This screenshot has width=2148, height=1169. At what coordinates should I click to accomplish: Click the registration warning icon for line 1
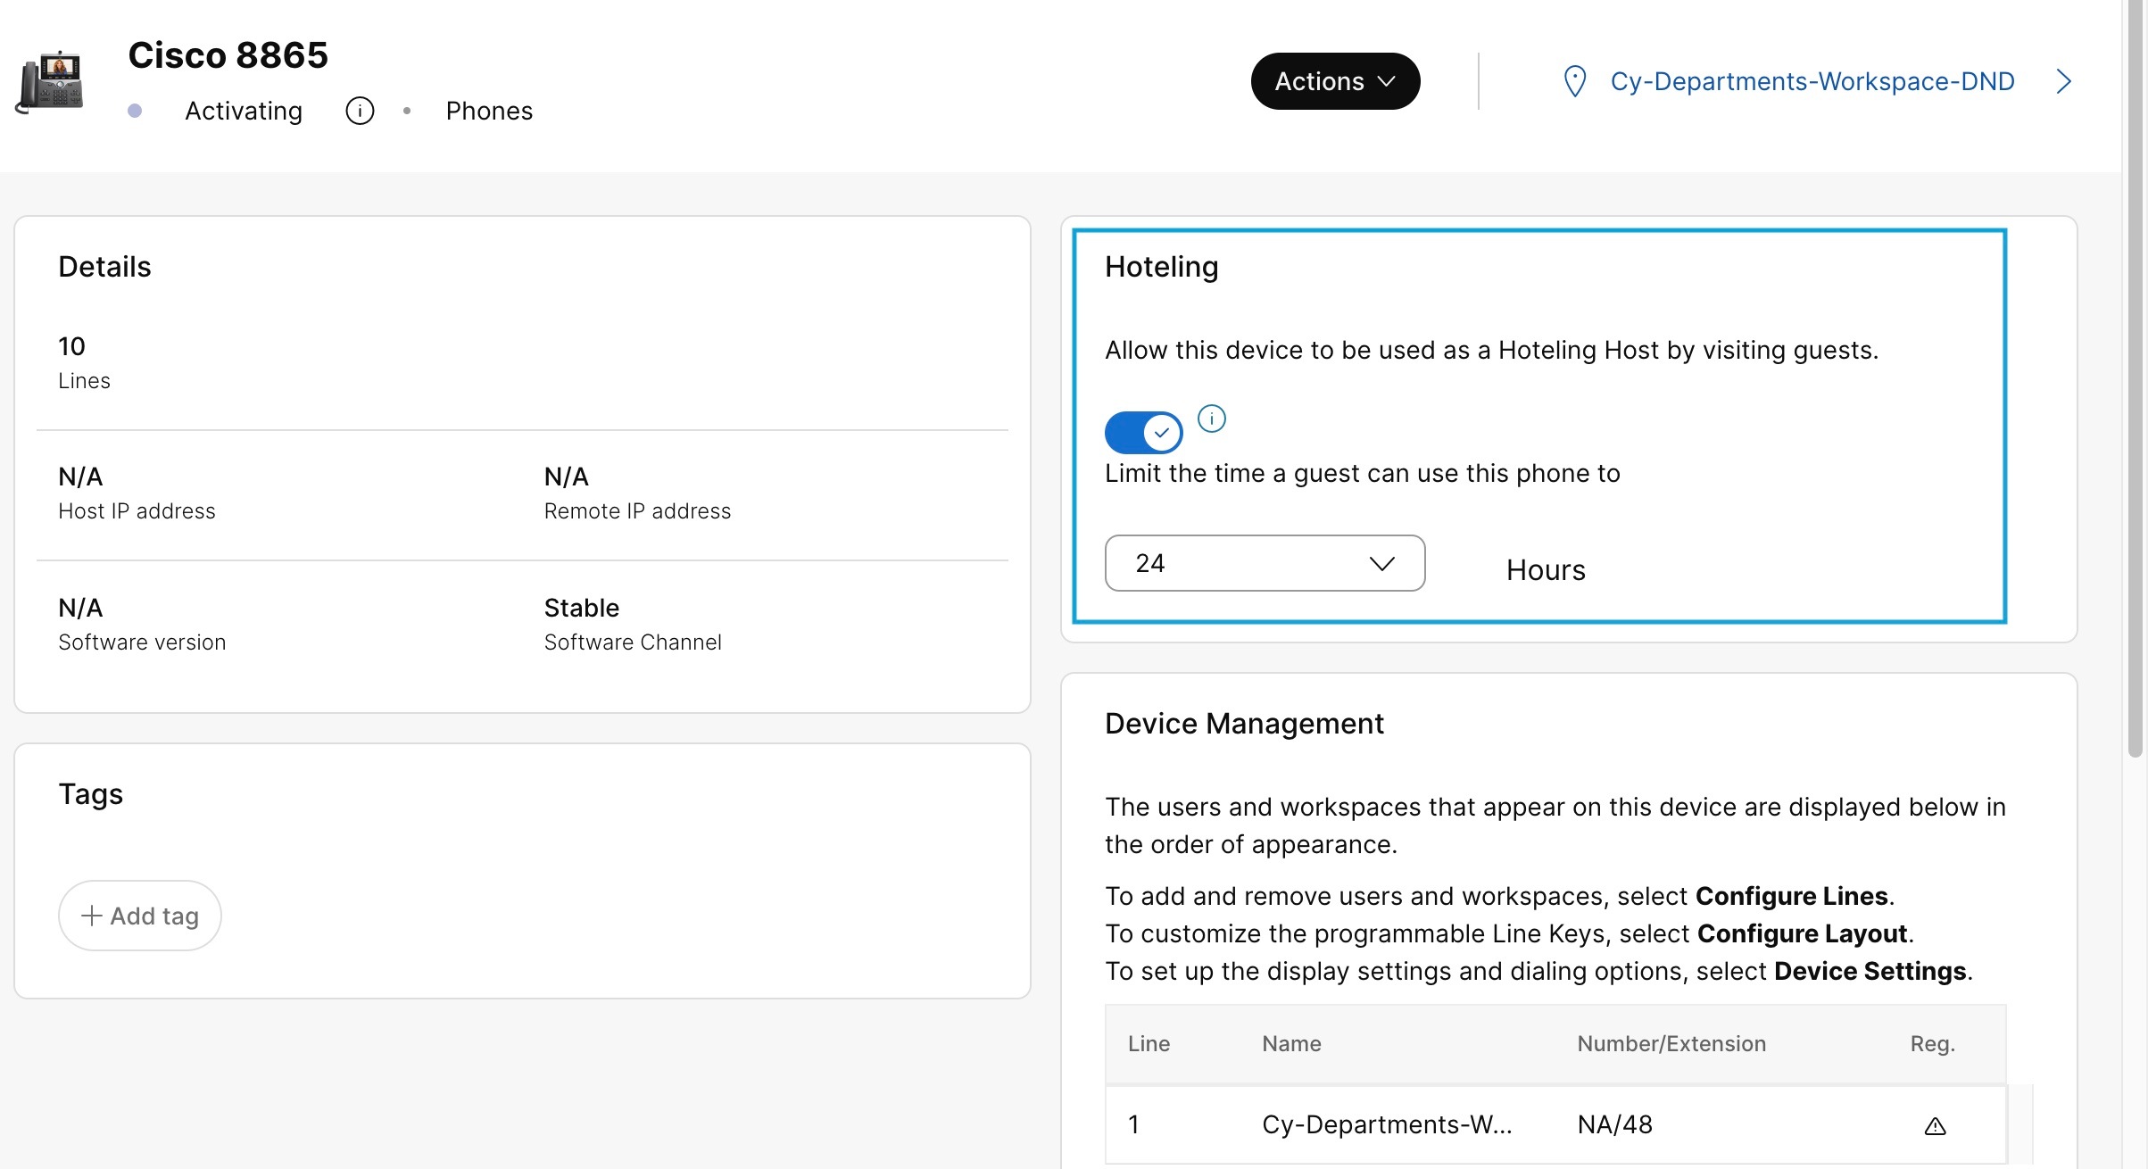1935,1126
